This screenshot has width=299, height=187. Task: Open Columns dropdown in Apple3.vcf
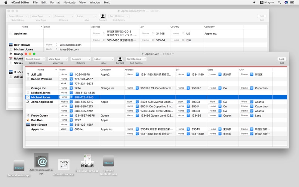(81, 59)
